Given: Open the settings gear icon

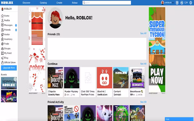Looking at the screenshot, I should pos(191,3).
